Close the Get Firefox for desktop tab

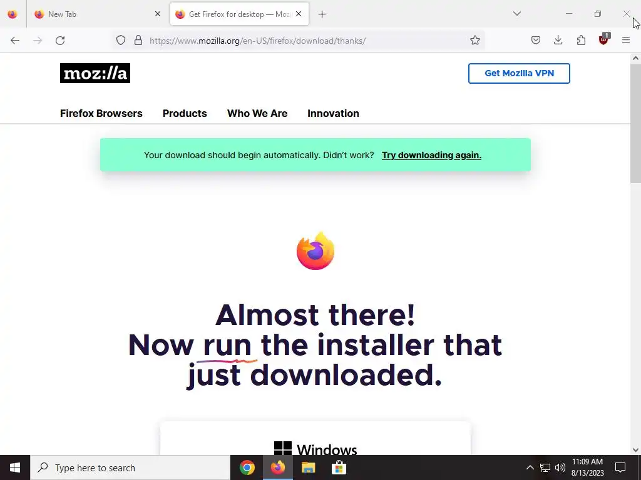click(x=299, y=14)
